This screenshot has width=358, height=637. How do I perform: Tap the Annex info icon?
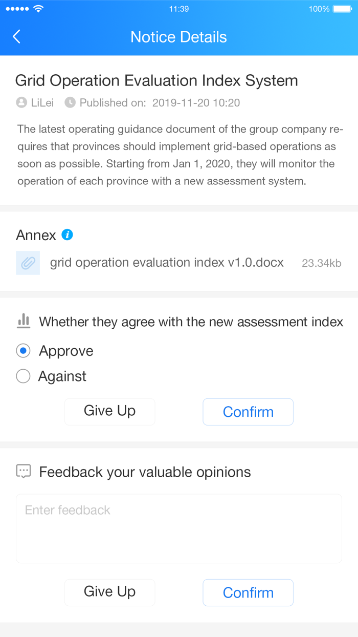coord(67,235)
